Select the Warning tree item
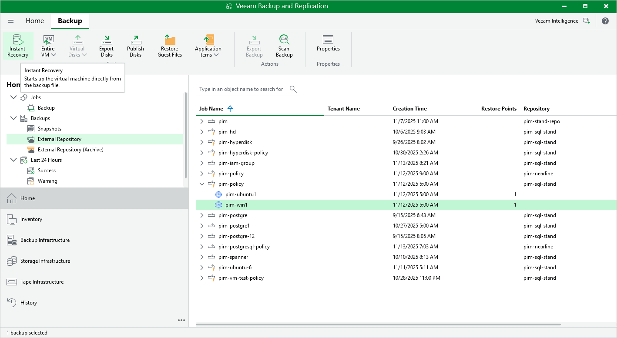Screen dimensions: 617x338 pyautogui.click(x=47, y=181)
